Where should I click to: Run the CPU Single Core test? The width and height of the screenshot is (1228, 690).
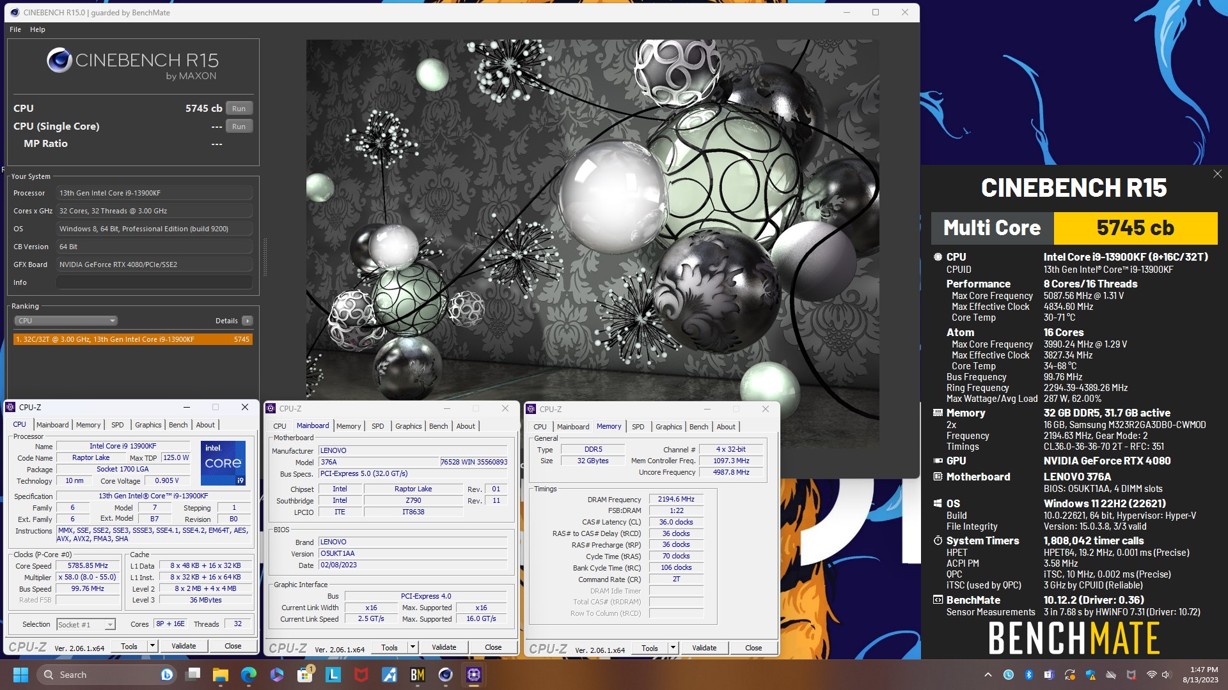(239, 126)
